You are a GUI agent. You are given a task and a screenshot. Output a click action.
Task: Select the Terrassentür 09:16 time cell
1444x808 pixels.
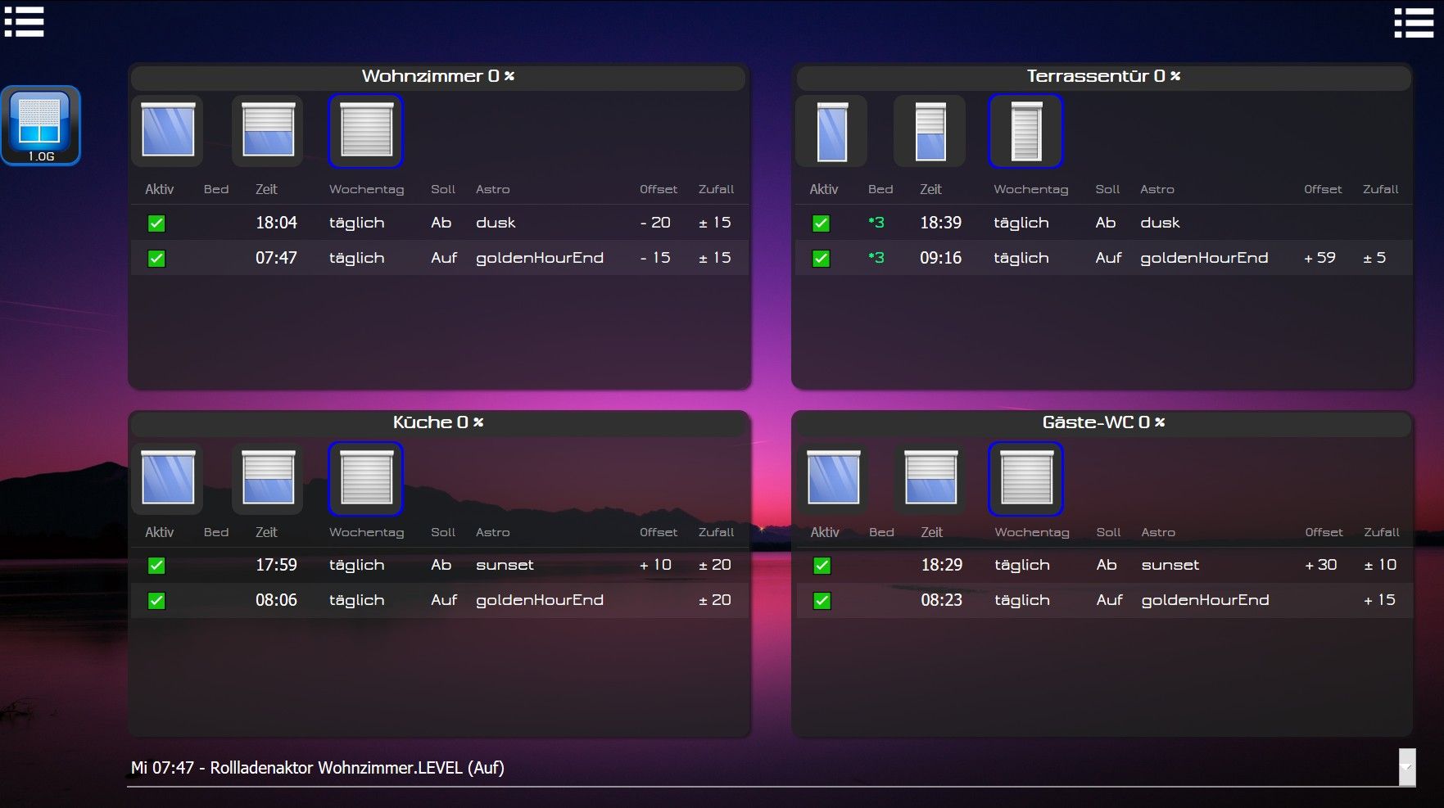tap(940, 258)
